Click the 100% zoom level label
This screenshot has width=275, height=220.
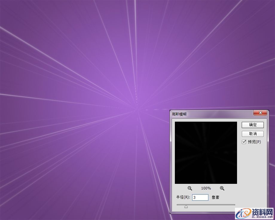pos(206,188)
